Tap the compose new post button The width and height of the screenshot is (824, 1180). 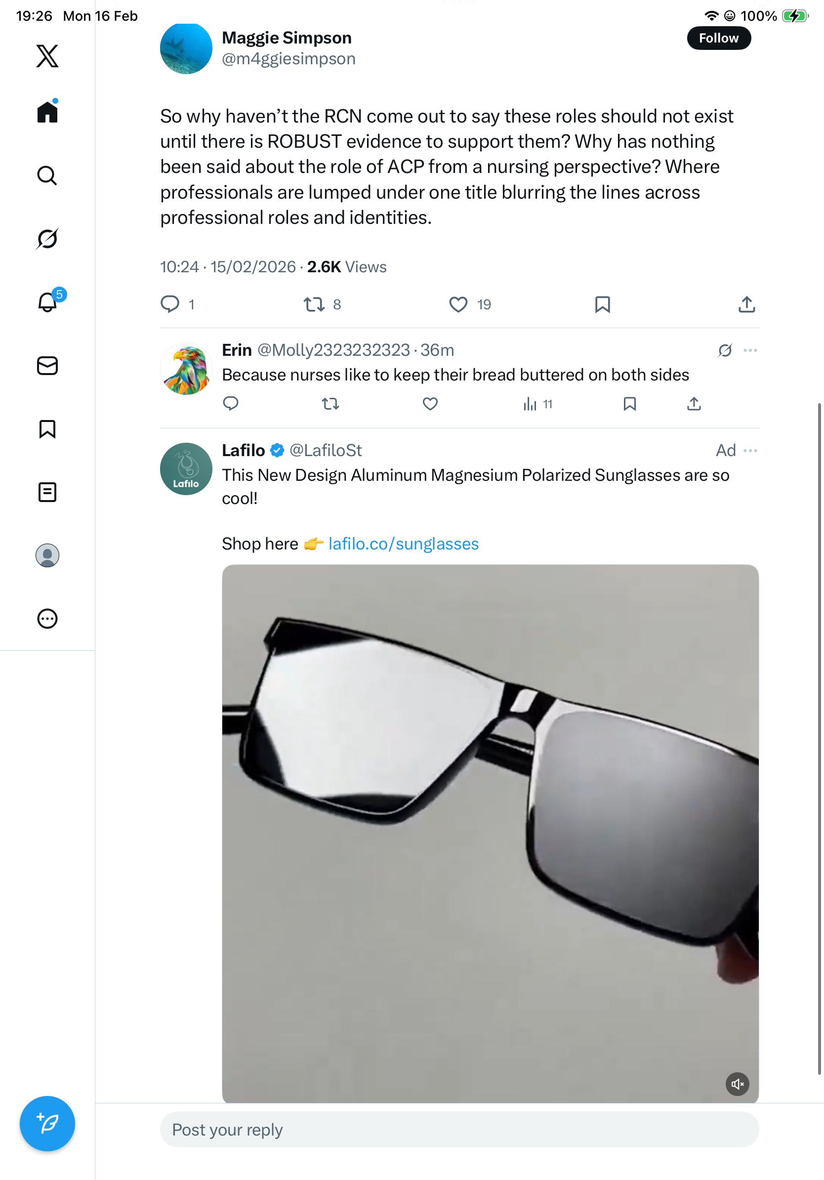click(x=47, y=1123)
